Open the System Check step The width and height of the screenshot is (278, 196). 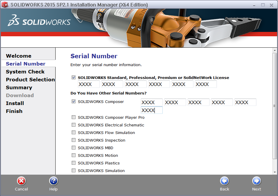coord(25,72)
